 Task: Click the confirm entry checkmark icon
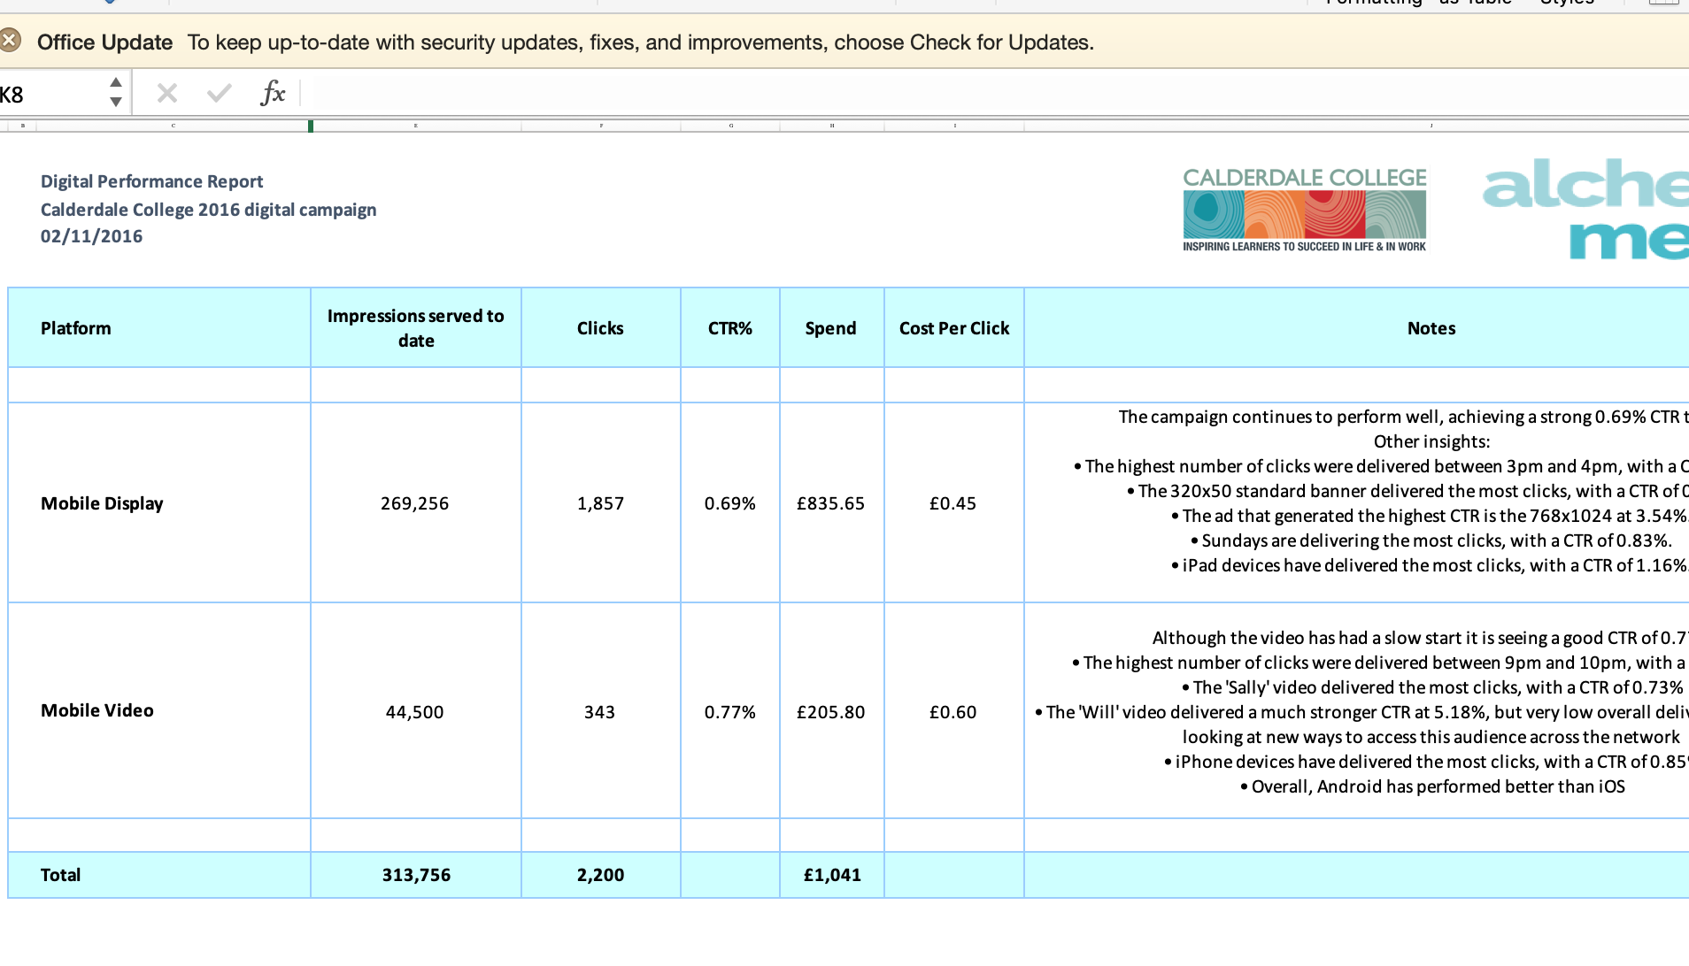[219, 93]
